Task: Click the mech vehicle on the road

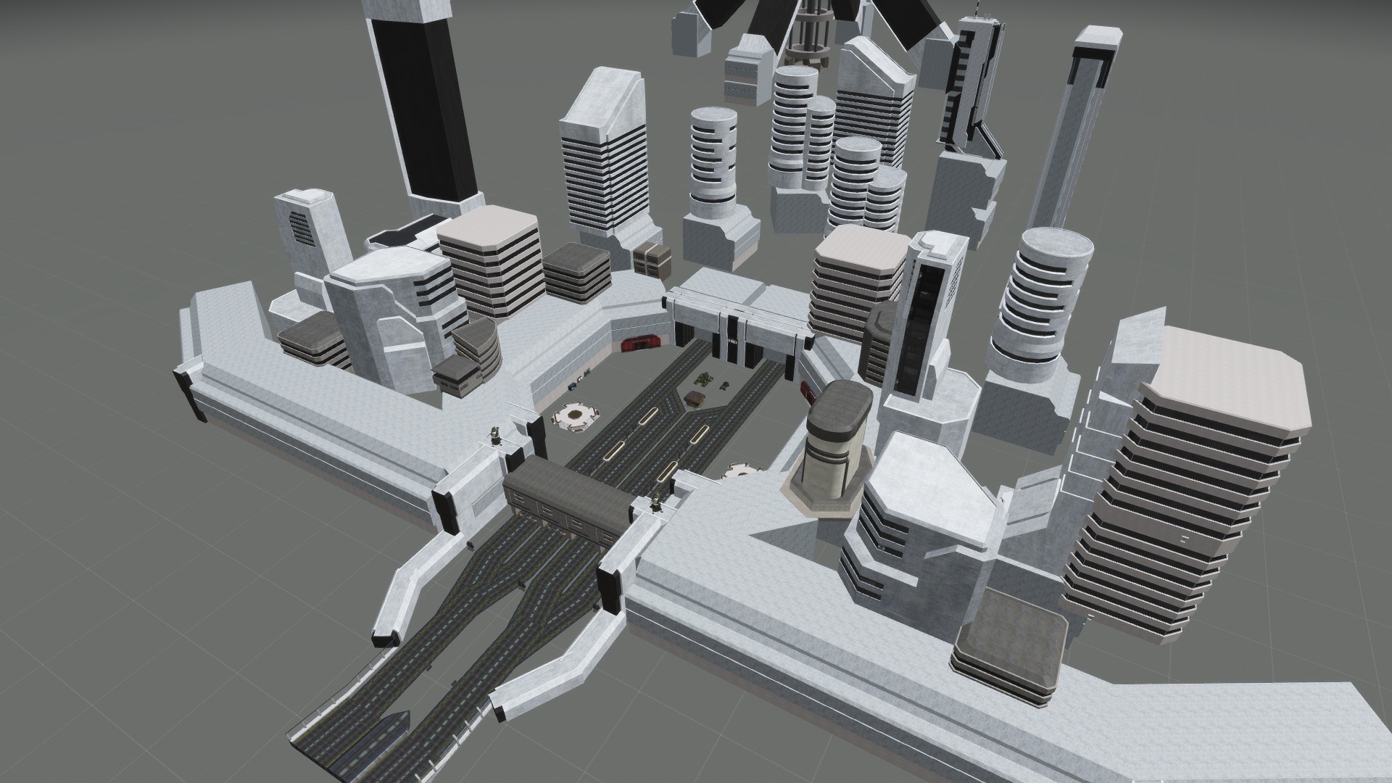Action: coord(703,380)
